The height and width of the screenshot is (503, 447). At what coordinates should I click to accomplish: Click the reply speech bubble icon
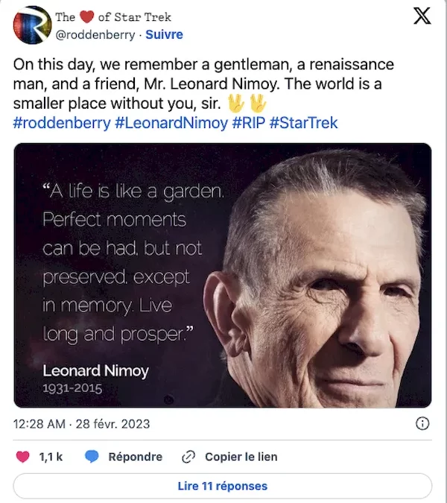pyautogui.click(x=92, y=457)
